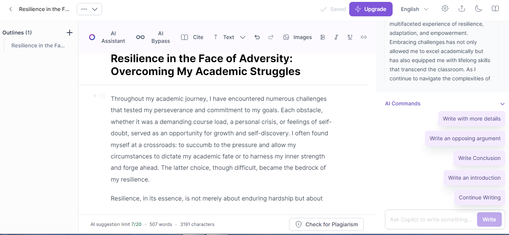Open settings gear icon

(x=445, y=8)
